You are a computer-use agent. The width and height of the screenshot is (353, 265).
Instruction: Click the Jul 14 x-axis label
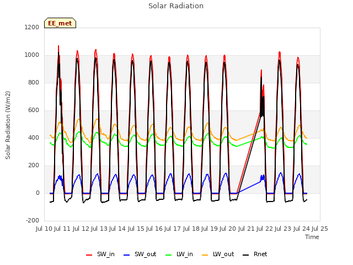click(x=117, y=229)
